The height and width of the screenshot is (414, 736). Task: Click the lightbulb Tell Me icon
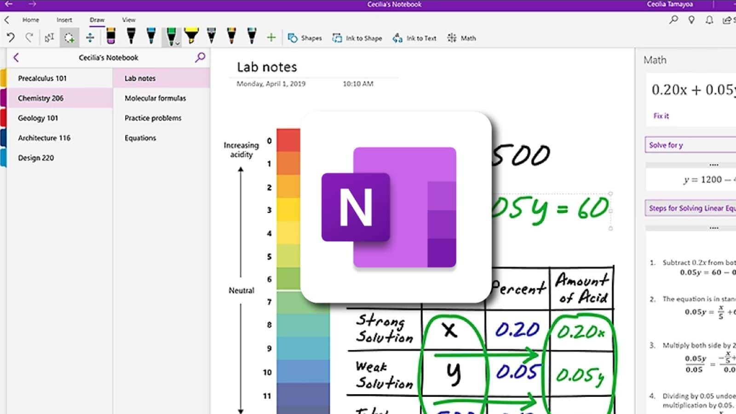[691, 20]
